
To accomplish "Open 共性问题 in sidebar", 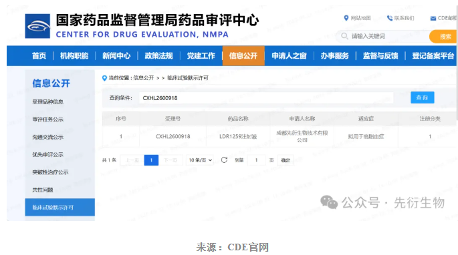I will 43,190.
